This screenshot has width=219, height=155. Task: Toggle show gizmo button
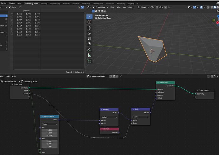click(195, 7)
